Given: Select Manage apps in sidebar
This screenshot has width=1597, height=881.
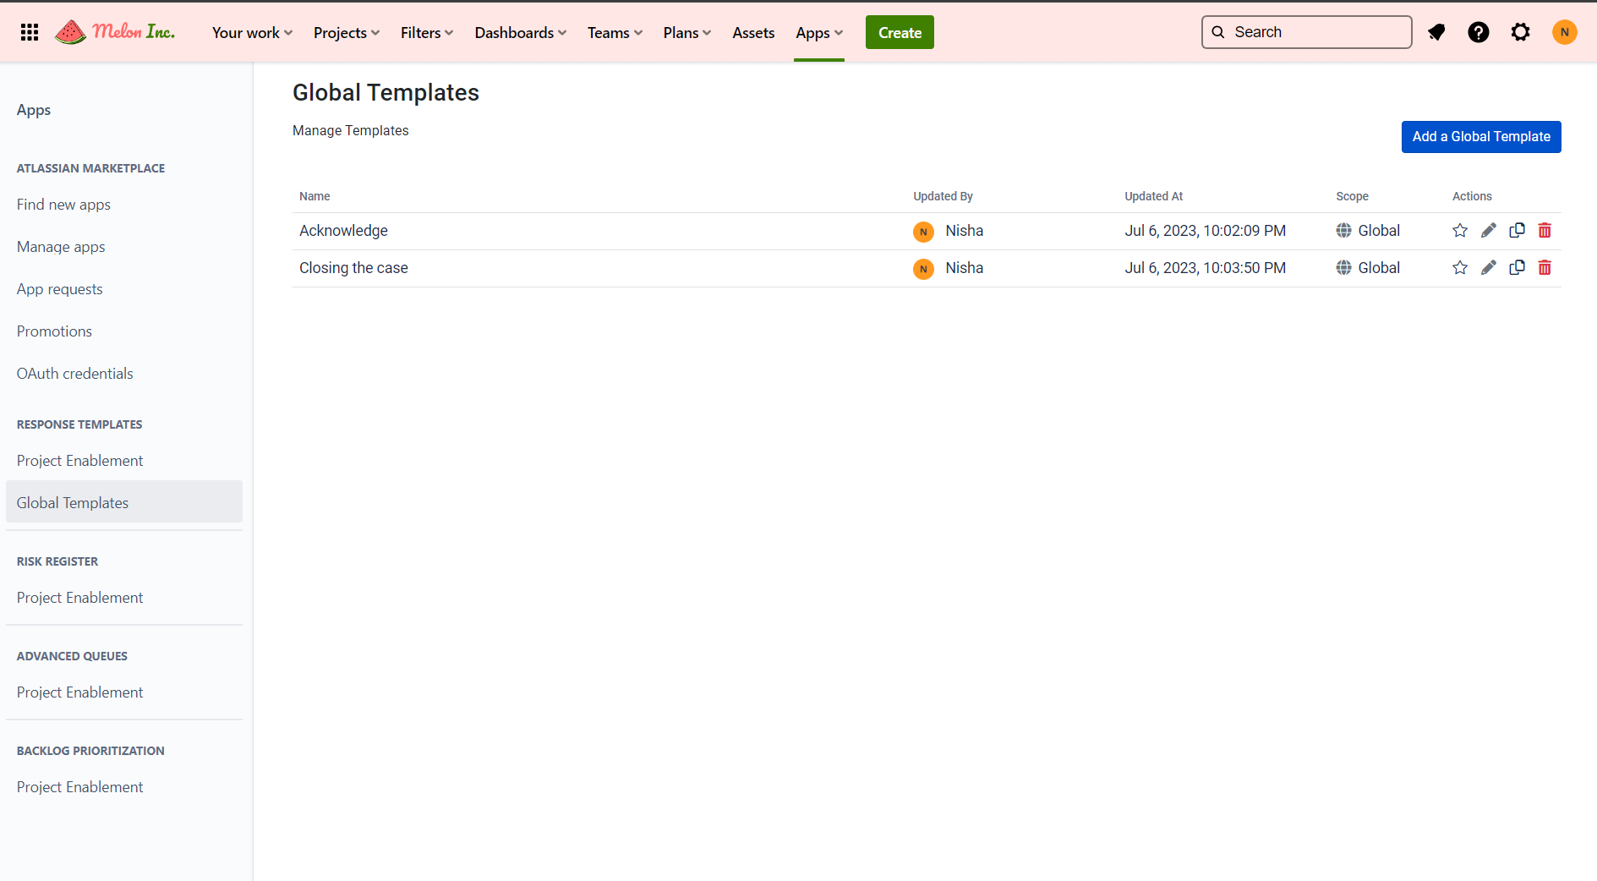Looking at the screenshot, I should pos(61,247).
